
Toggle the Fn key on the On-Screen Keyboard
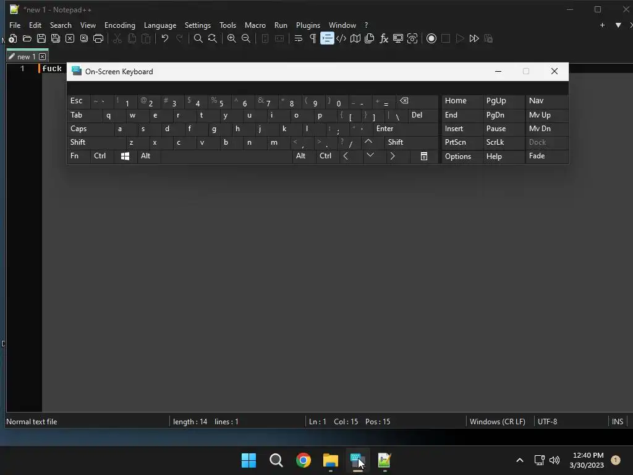tap(79, 156)
